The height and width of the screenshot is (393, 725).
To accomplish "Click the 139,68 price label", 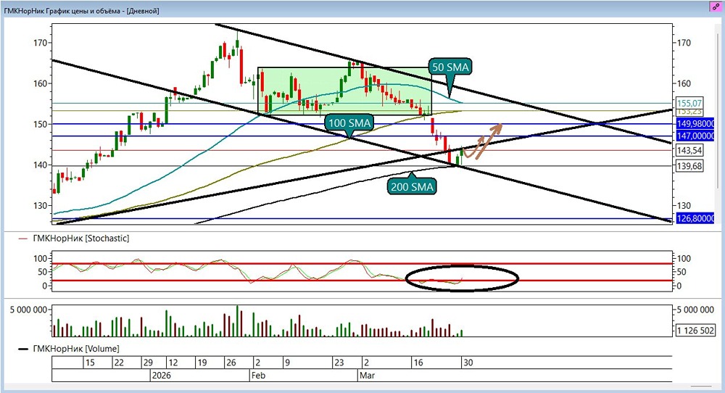I will tap(689, 165).
